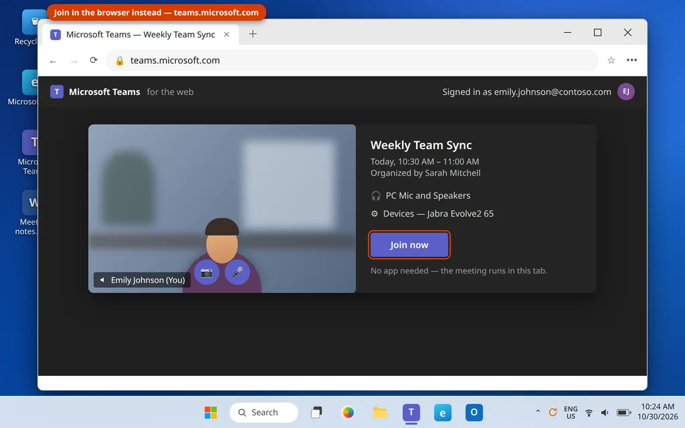Click the browser forward arrow
The width and height of the screenshot is (685, 428).
click(x=74, y=61)
